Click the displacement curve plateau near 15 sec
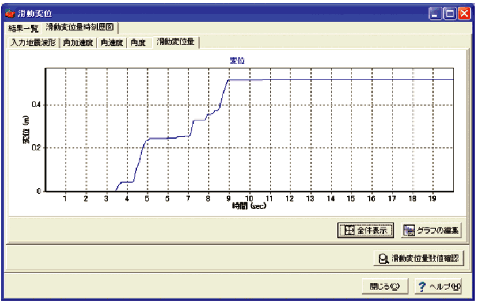 pos(351,79)
